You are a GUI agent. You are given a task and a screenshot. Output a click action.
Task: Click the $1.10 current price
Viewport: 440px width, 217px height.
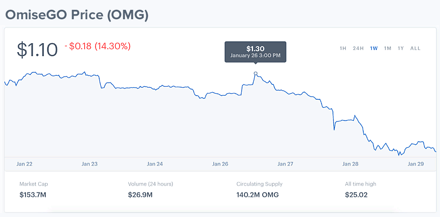tap(37, 50)
